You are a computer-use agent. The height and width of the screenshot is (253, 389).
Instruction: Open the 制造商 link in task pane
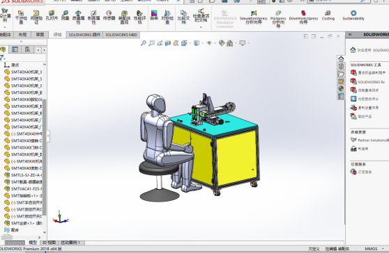(x=360, y=149)
